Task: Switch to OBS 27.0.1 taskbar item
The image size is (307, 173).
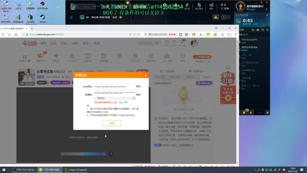Action: [x=24, y=170]
